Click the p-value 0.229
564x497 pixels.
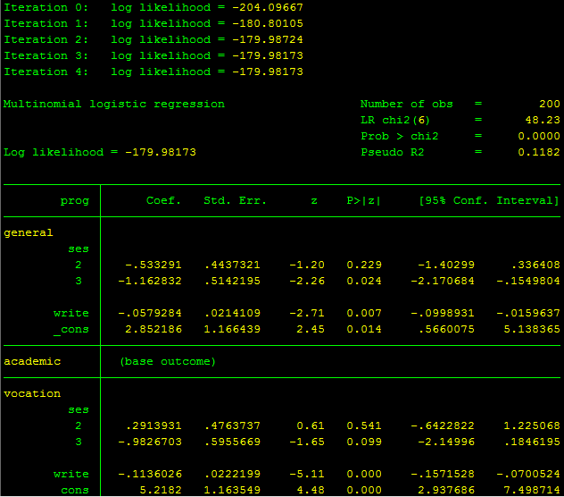coord(364,265)
